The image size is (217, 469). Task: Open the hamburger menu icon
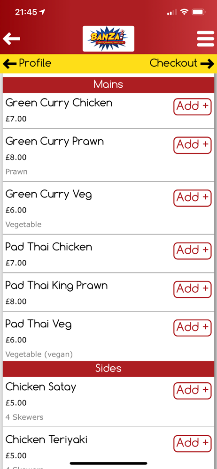pos(205,39)
